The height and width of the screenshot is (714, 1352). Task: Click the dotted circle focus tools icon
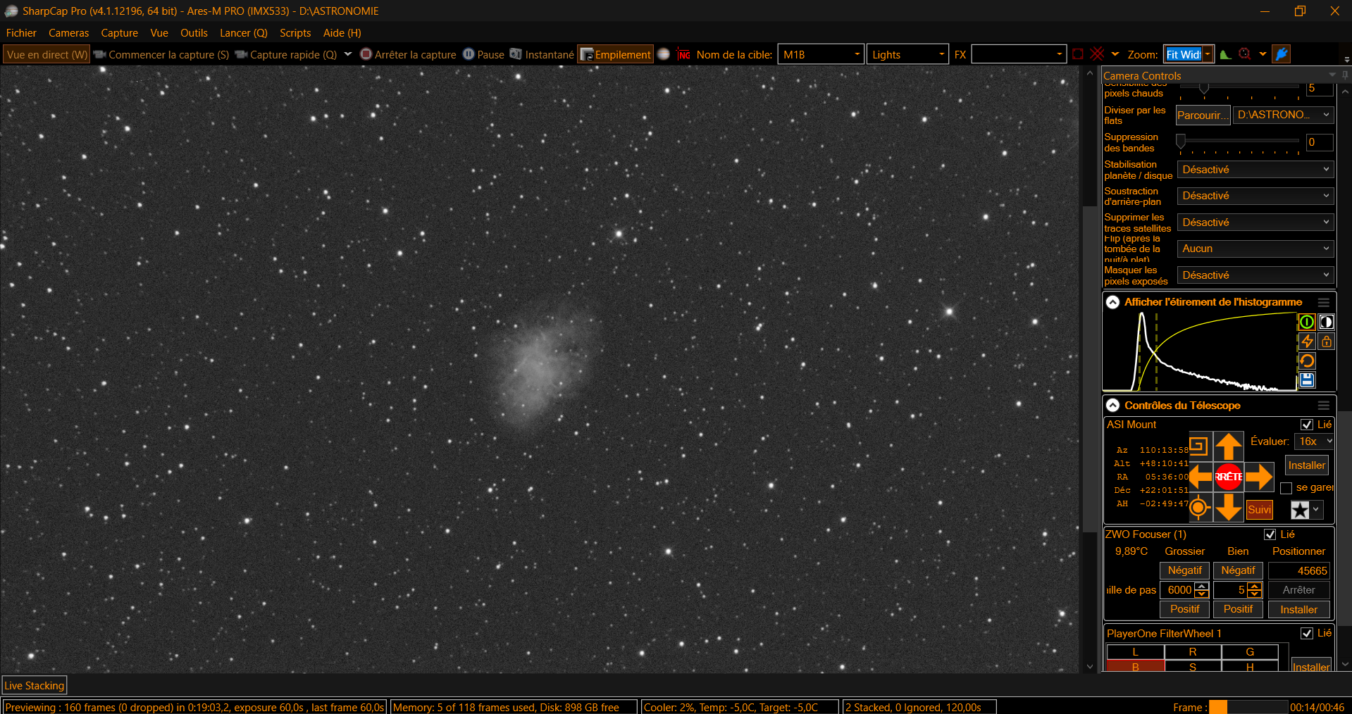click(1245, 54)
